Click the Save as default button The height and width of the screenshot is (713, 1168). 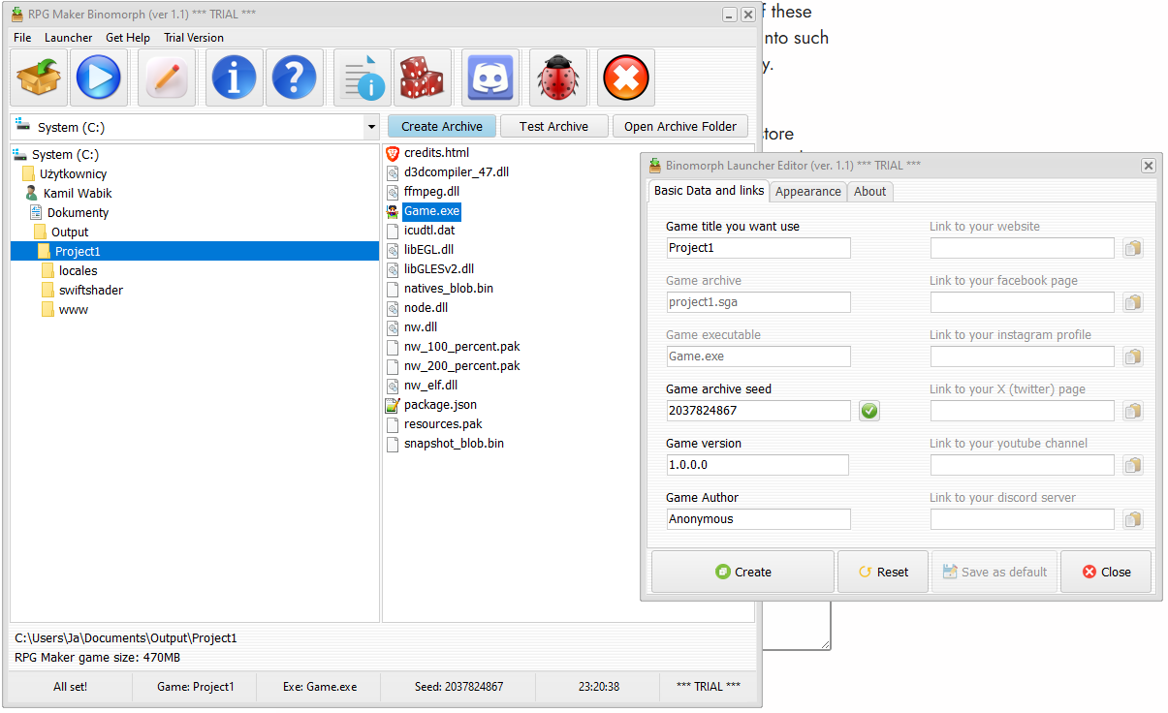(994, 572)
